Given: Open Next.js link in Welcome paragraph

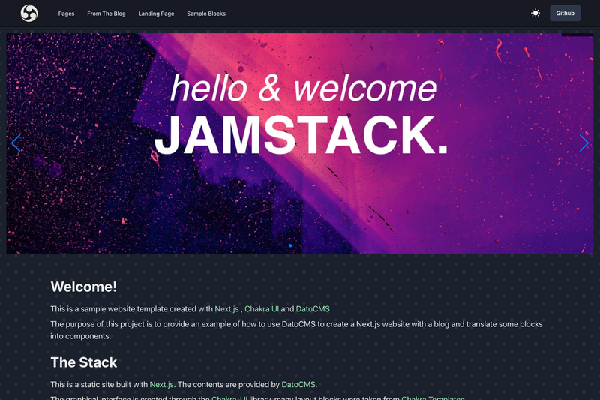Looking at the screenshot, I should coord(226,309).
